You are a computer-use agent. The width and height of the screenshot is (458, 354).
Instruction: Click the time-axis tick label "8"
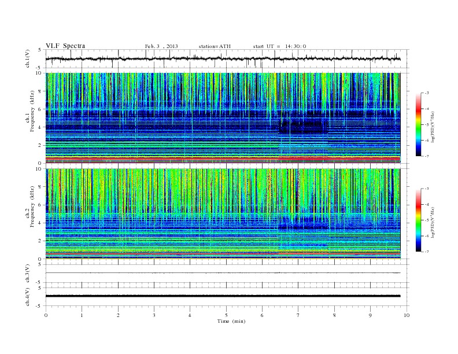coord(334,315)
